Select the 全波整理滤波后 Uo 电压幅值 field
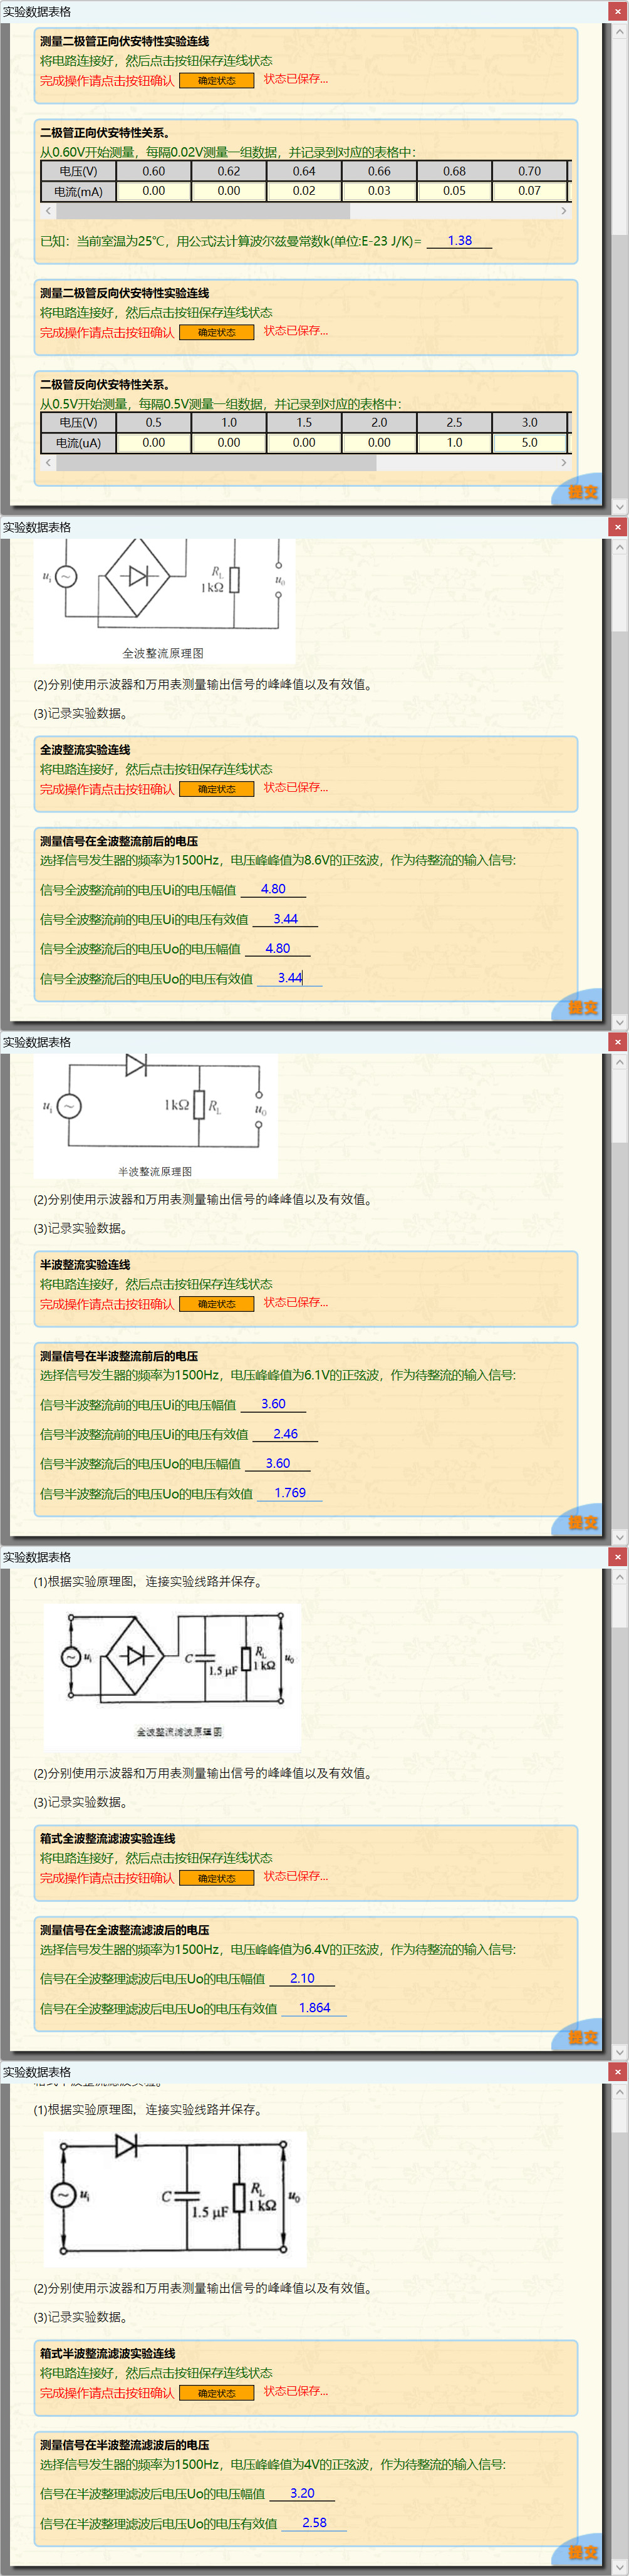This screenshot has height=2576, width=629. click(x=302, y=1978)
